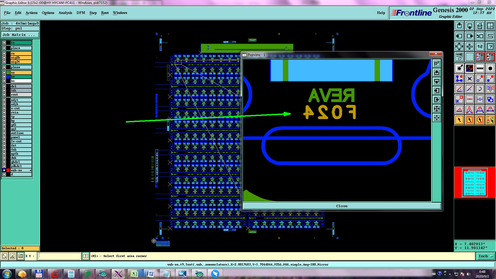Select the mirror feature tool icon
This screenshot has height=279, width=496.
coord(490,89)
